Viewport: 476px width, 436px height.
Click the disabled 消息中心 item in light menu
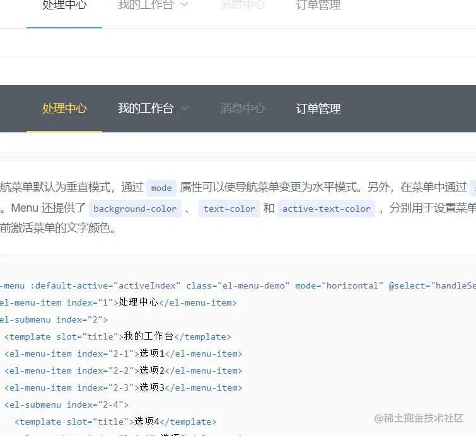[x=242, y=5]
